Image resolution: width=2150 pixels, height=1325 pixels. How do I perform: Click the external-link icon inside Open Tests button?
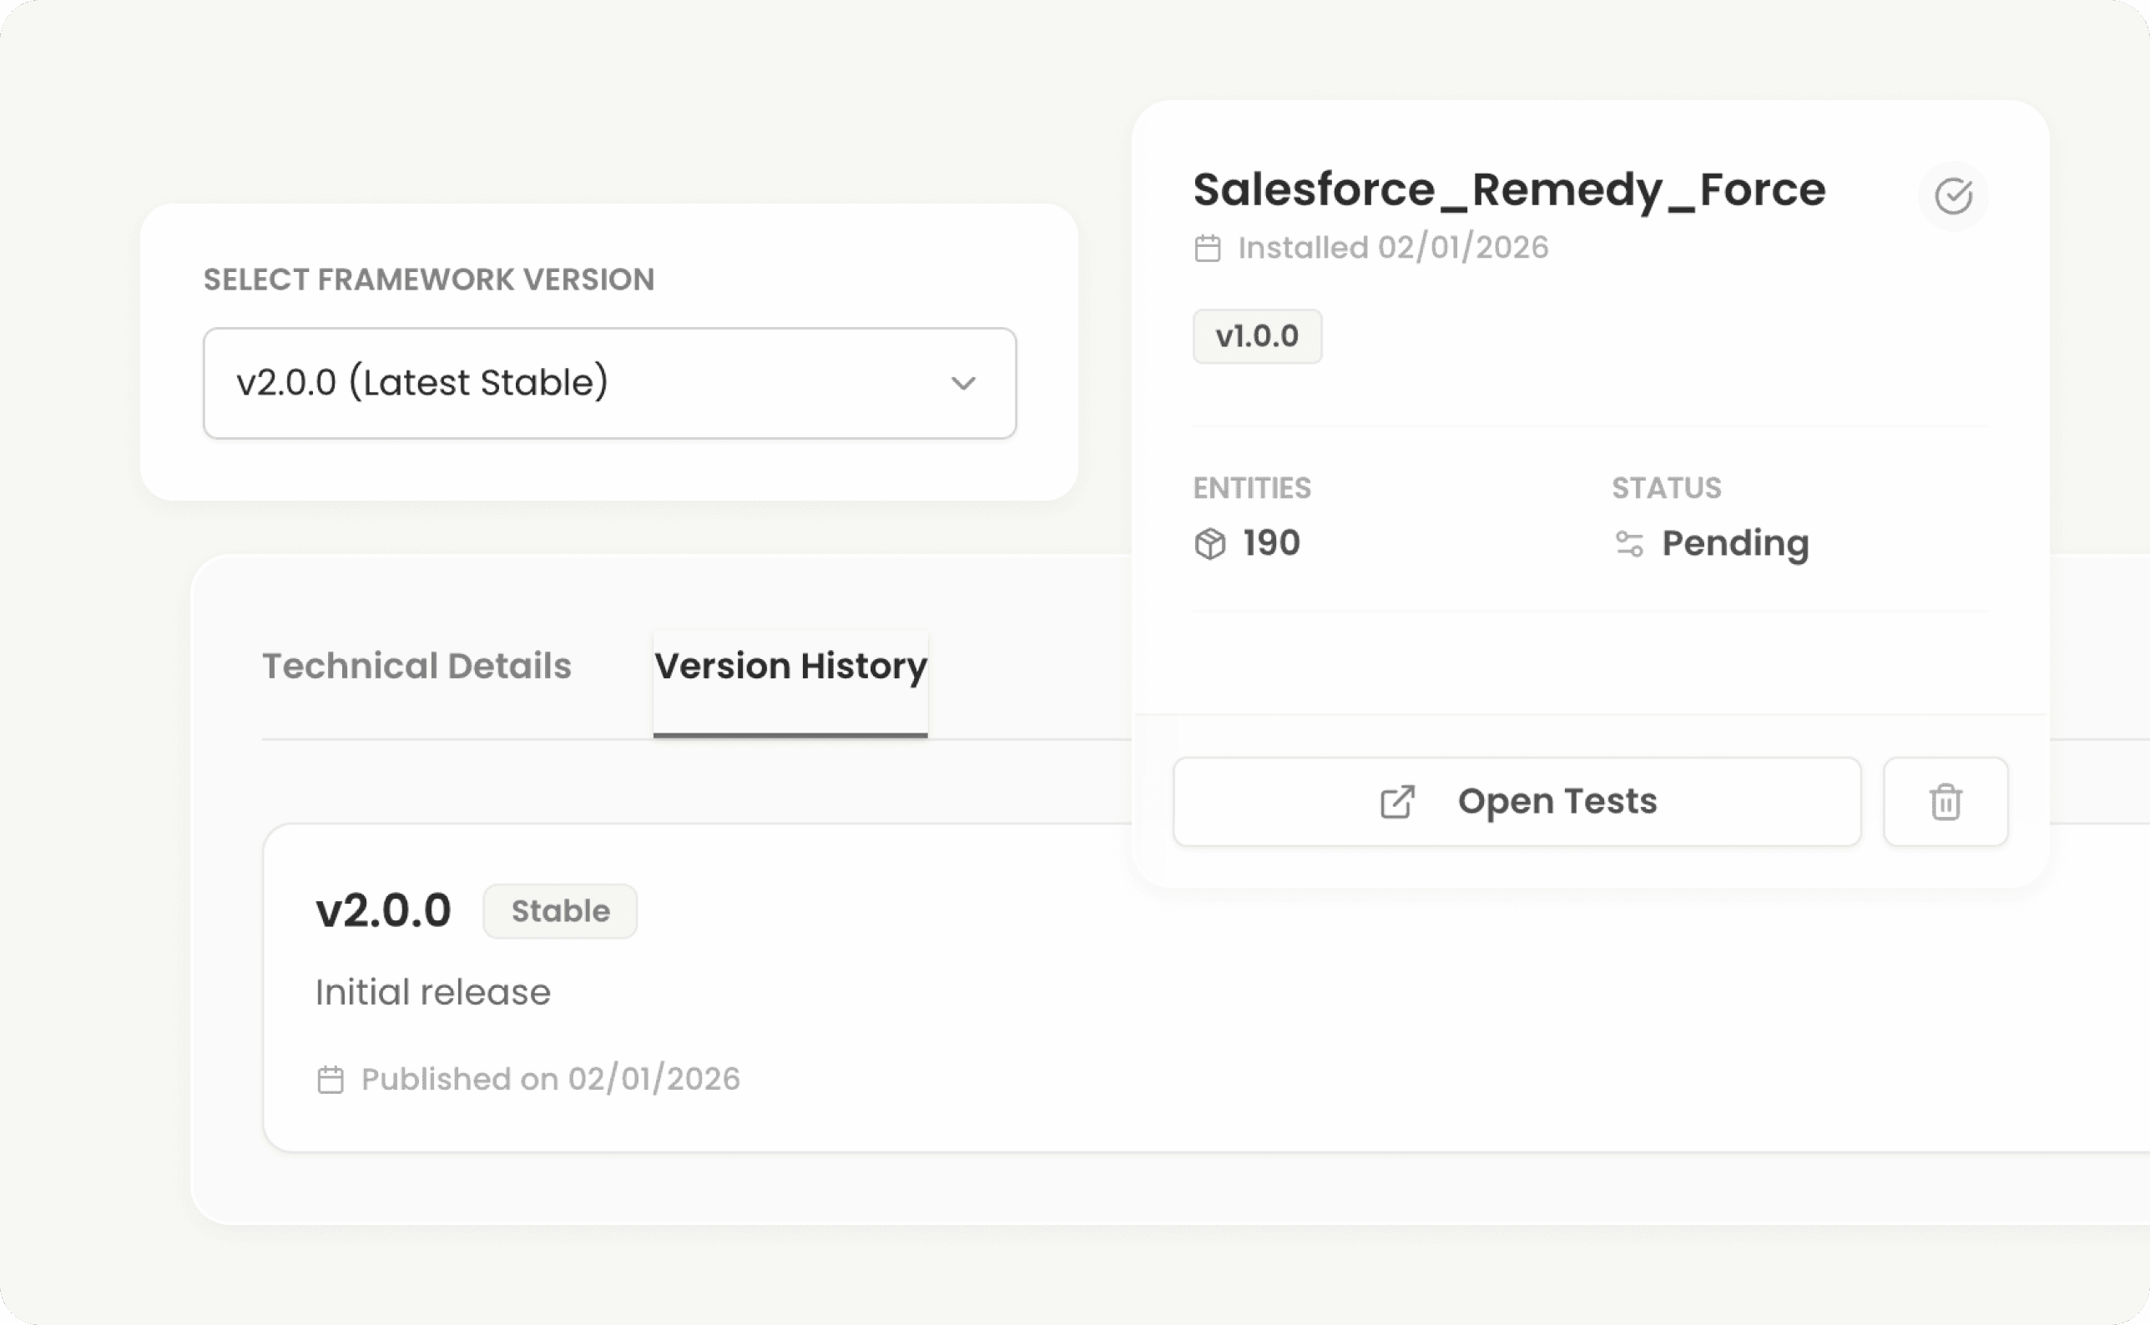coord(1396,801)
